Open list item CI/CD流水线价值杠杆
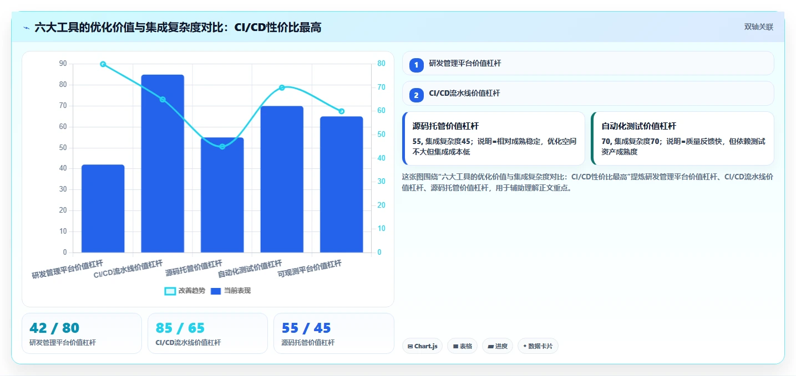 [587, 93]
